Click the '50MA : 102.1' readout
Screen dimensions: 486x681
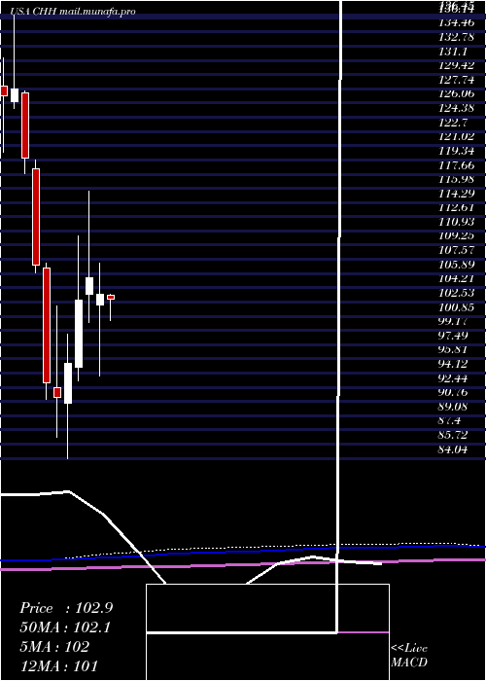click(x=65, y=627)
